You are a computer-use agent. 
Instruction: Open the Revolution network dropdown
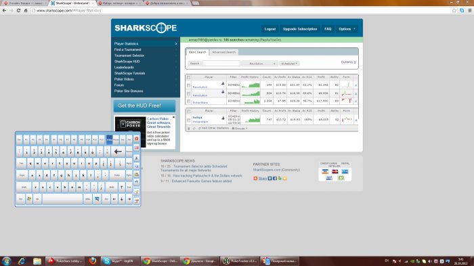pyautogui.click(x=259, y=64)
